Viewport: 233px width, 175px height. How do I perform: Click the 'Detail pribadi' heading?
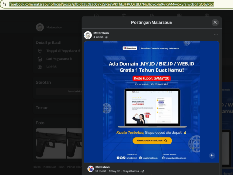(48, 43)
